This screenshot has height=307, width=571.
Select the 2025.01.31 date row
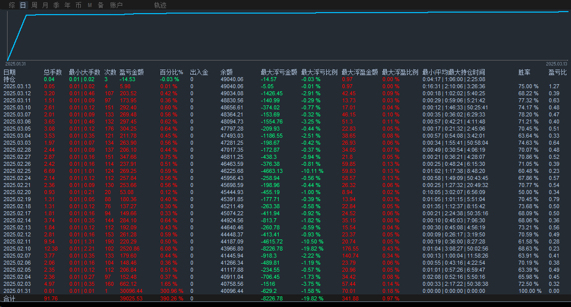tap(17, 291)
